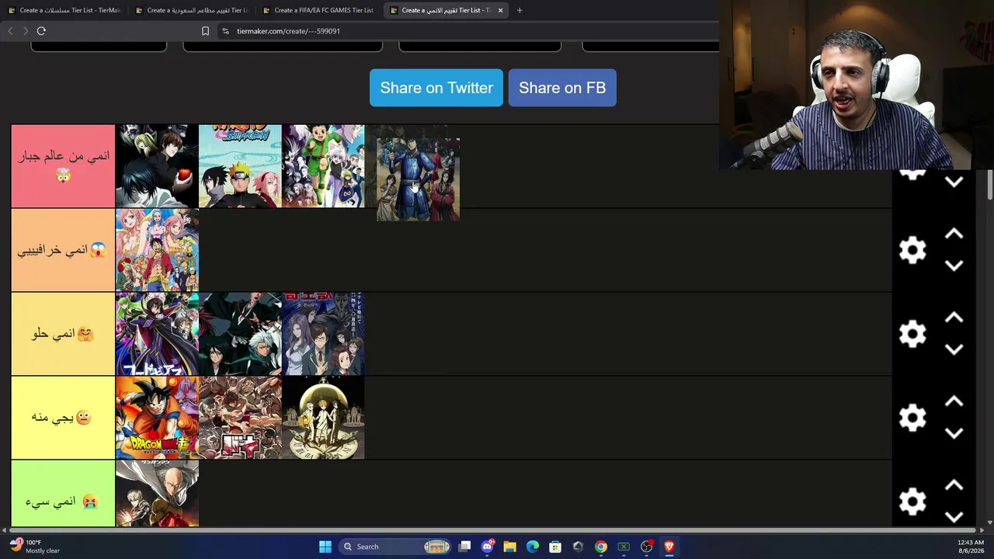The image size is (994, 559).
Task: Move انمي سيء tier up
Action: [x=954, y=485]
